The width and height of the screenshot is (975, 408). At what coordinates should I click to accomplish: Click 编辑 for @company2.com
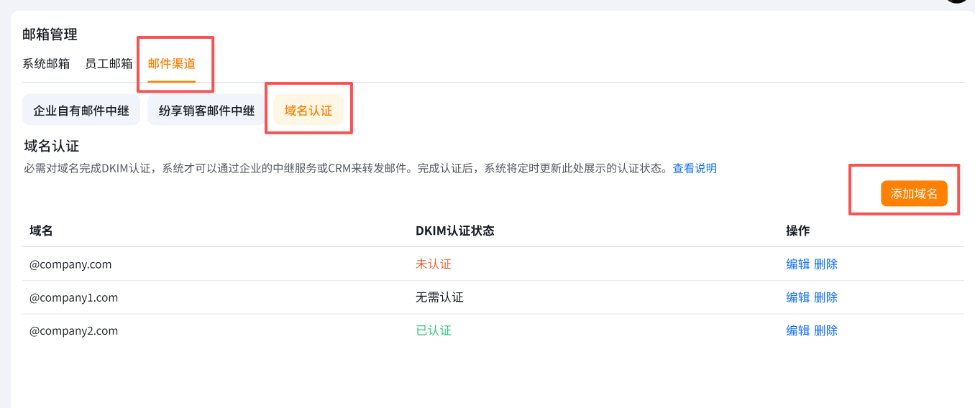point(798,330)
